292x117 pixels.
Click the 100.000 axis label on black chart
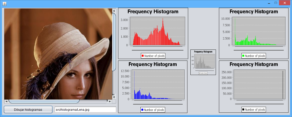tap(226, 88)
